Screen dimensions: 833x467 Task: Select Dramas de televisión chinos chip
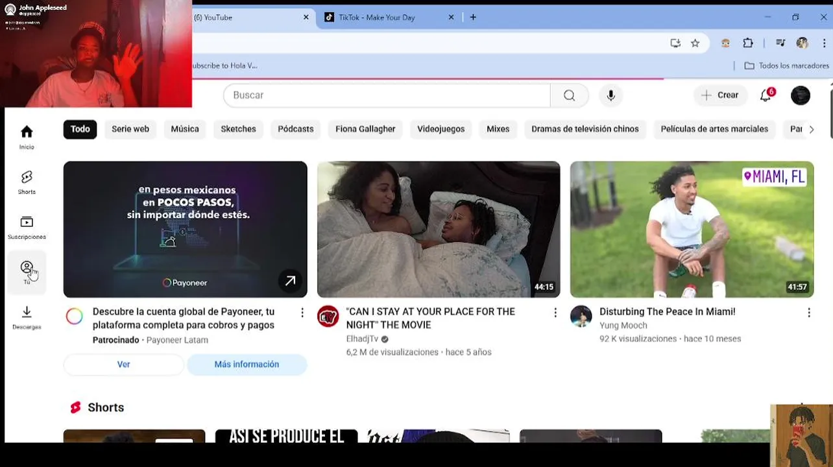point(585,129)
